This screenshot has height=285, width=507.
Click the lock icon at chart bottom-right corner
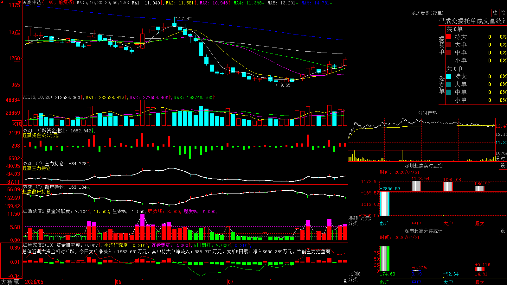point(345,281)
